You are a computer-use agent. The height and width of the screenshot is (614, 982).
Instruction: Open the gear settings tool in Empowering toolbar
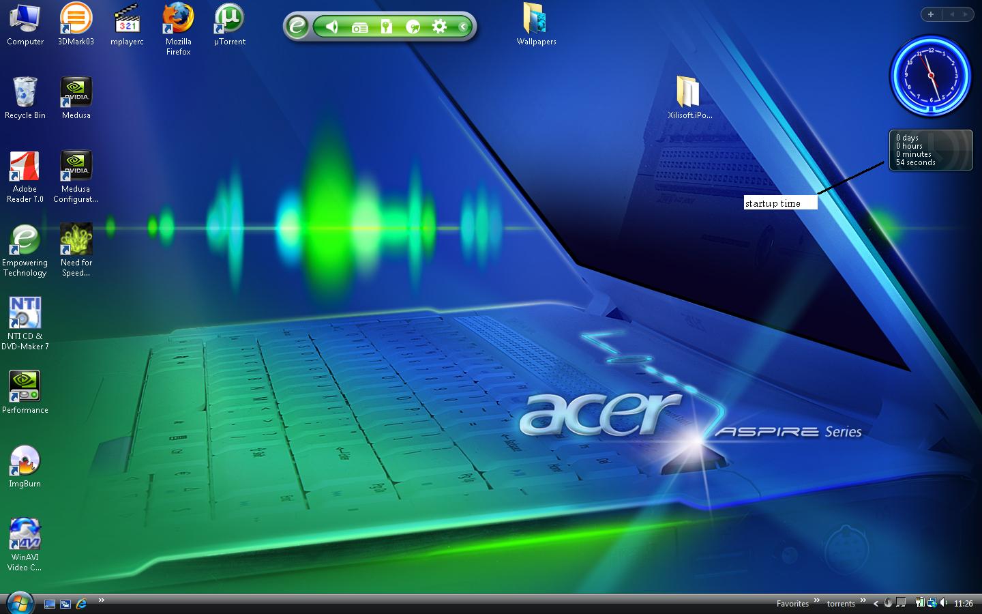tap(439, 27)
